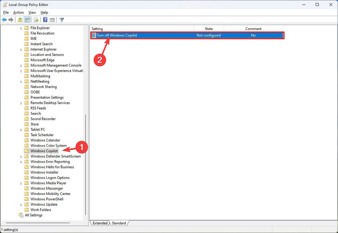Click the Filter funnel toolbar icon
The height and width of the screenshot is (233, 338).
61,20
